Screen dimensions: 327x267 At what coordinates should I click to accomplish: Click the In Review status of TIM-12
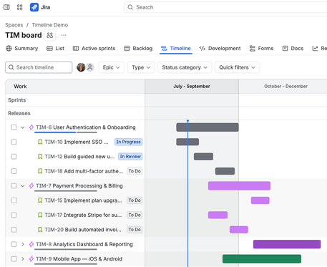pyautogui.click(x=130, y=157)
